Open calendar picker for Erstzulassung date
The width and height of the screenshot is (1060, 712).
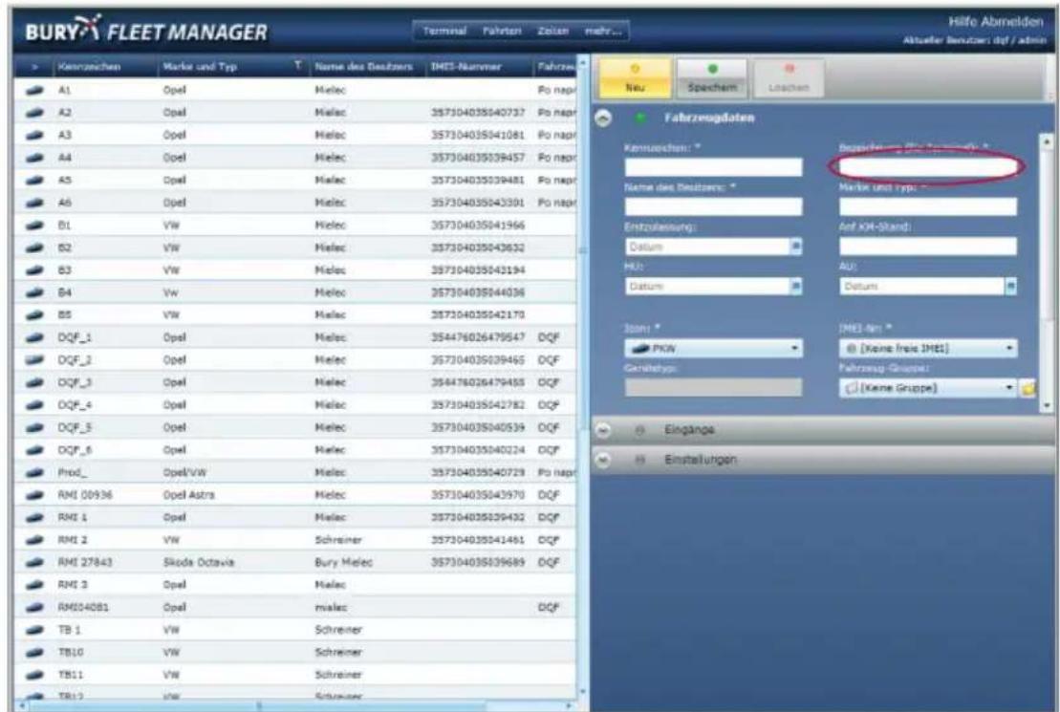pyautogui.click(x=795, y=247)
